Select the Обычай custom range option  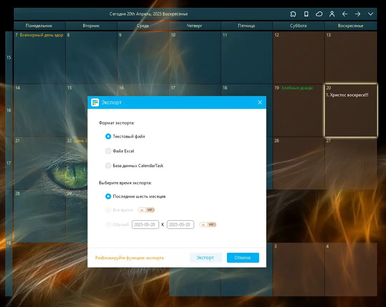coord(117,225)
